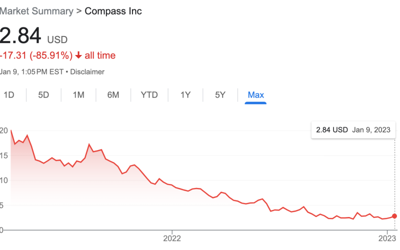Click the Compass Inc title

tap(113, 11)
